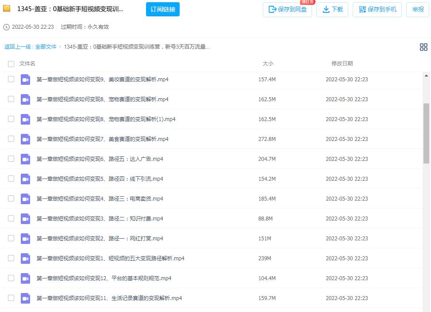Image resolution: width=431 pixels, height=312 pixels.
Task: Select checkbox for 路径一：网红打赏.mp4
Action: point(11,238)
